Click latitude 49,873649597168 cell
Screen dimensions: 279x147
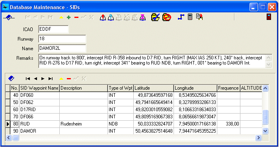tap(154, 95)
